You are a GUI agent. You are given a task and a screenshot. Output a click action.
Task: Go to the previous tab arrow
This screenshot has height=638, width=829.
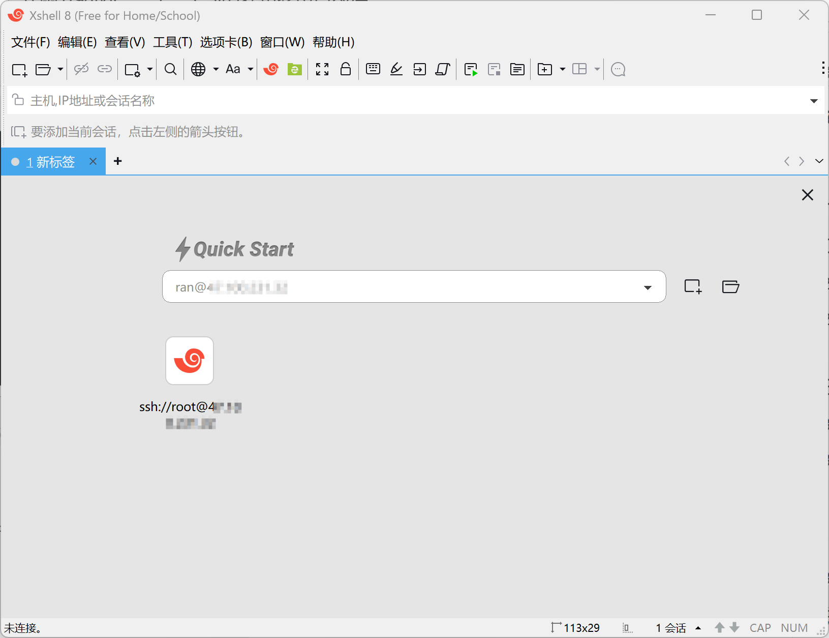(786, 161)
